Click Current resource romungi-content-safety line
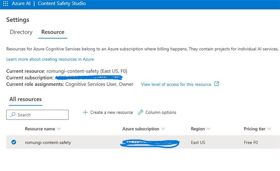 coord(66,71)
